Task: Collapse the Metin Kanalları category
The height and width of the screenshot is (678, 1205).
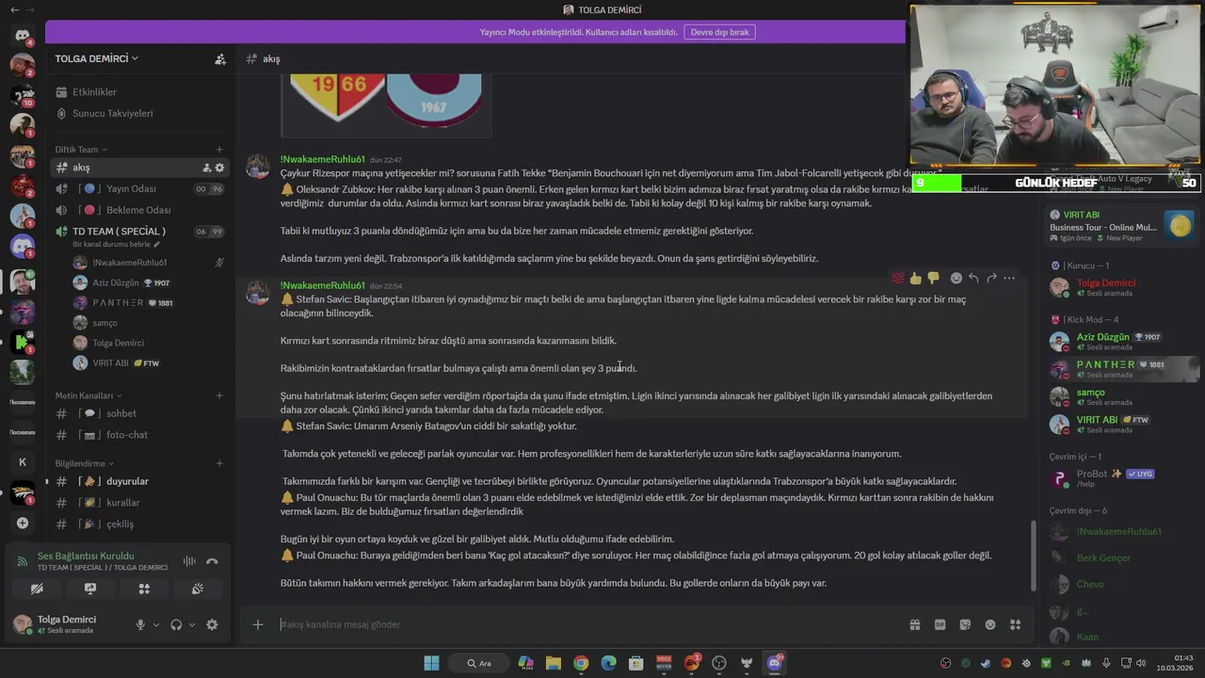Action: [x=88, y=395]
